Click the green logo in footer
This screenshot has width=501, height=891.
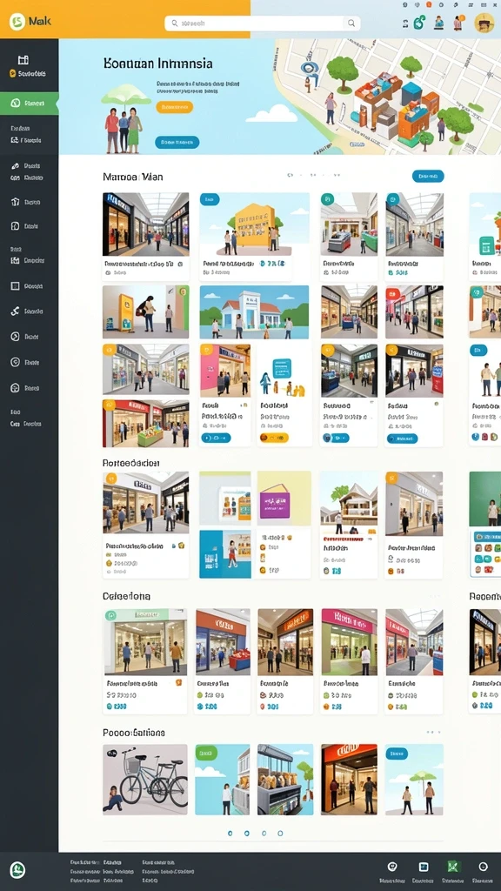(17, 870)
